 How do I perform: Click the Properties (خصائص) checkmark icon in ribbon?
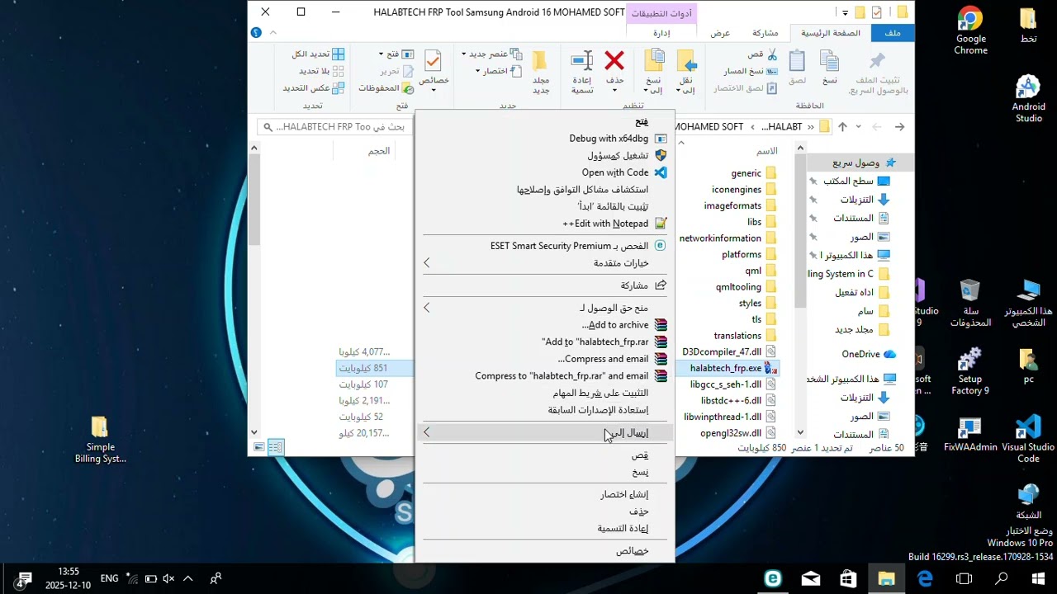(433, 61)
